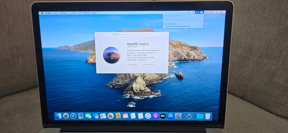288x133 pixels.
Task: Open the Hjälp menu
Action: click(x=94, y=13)
